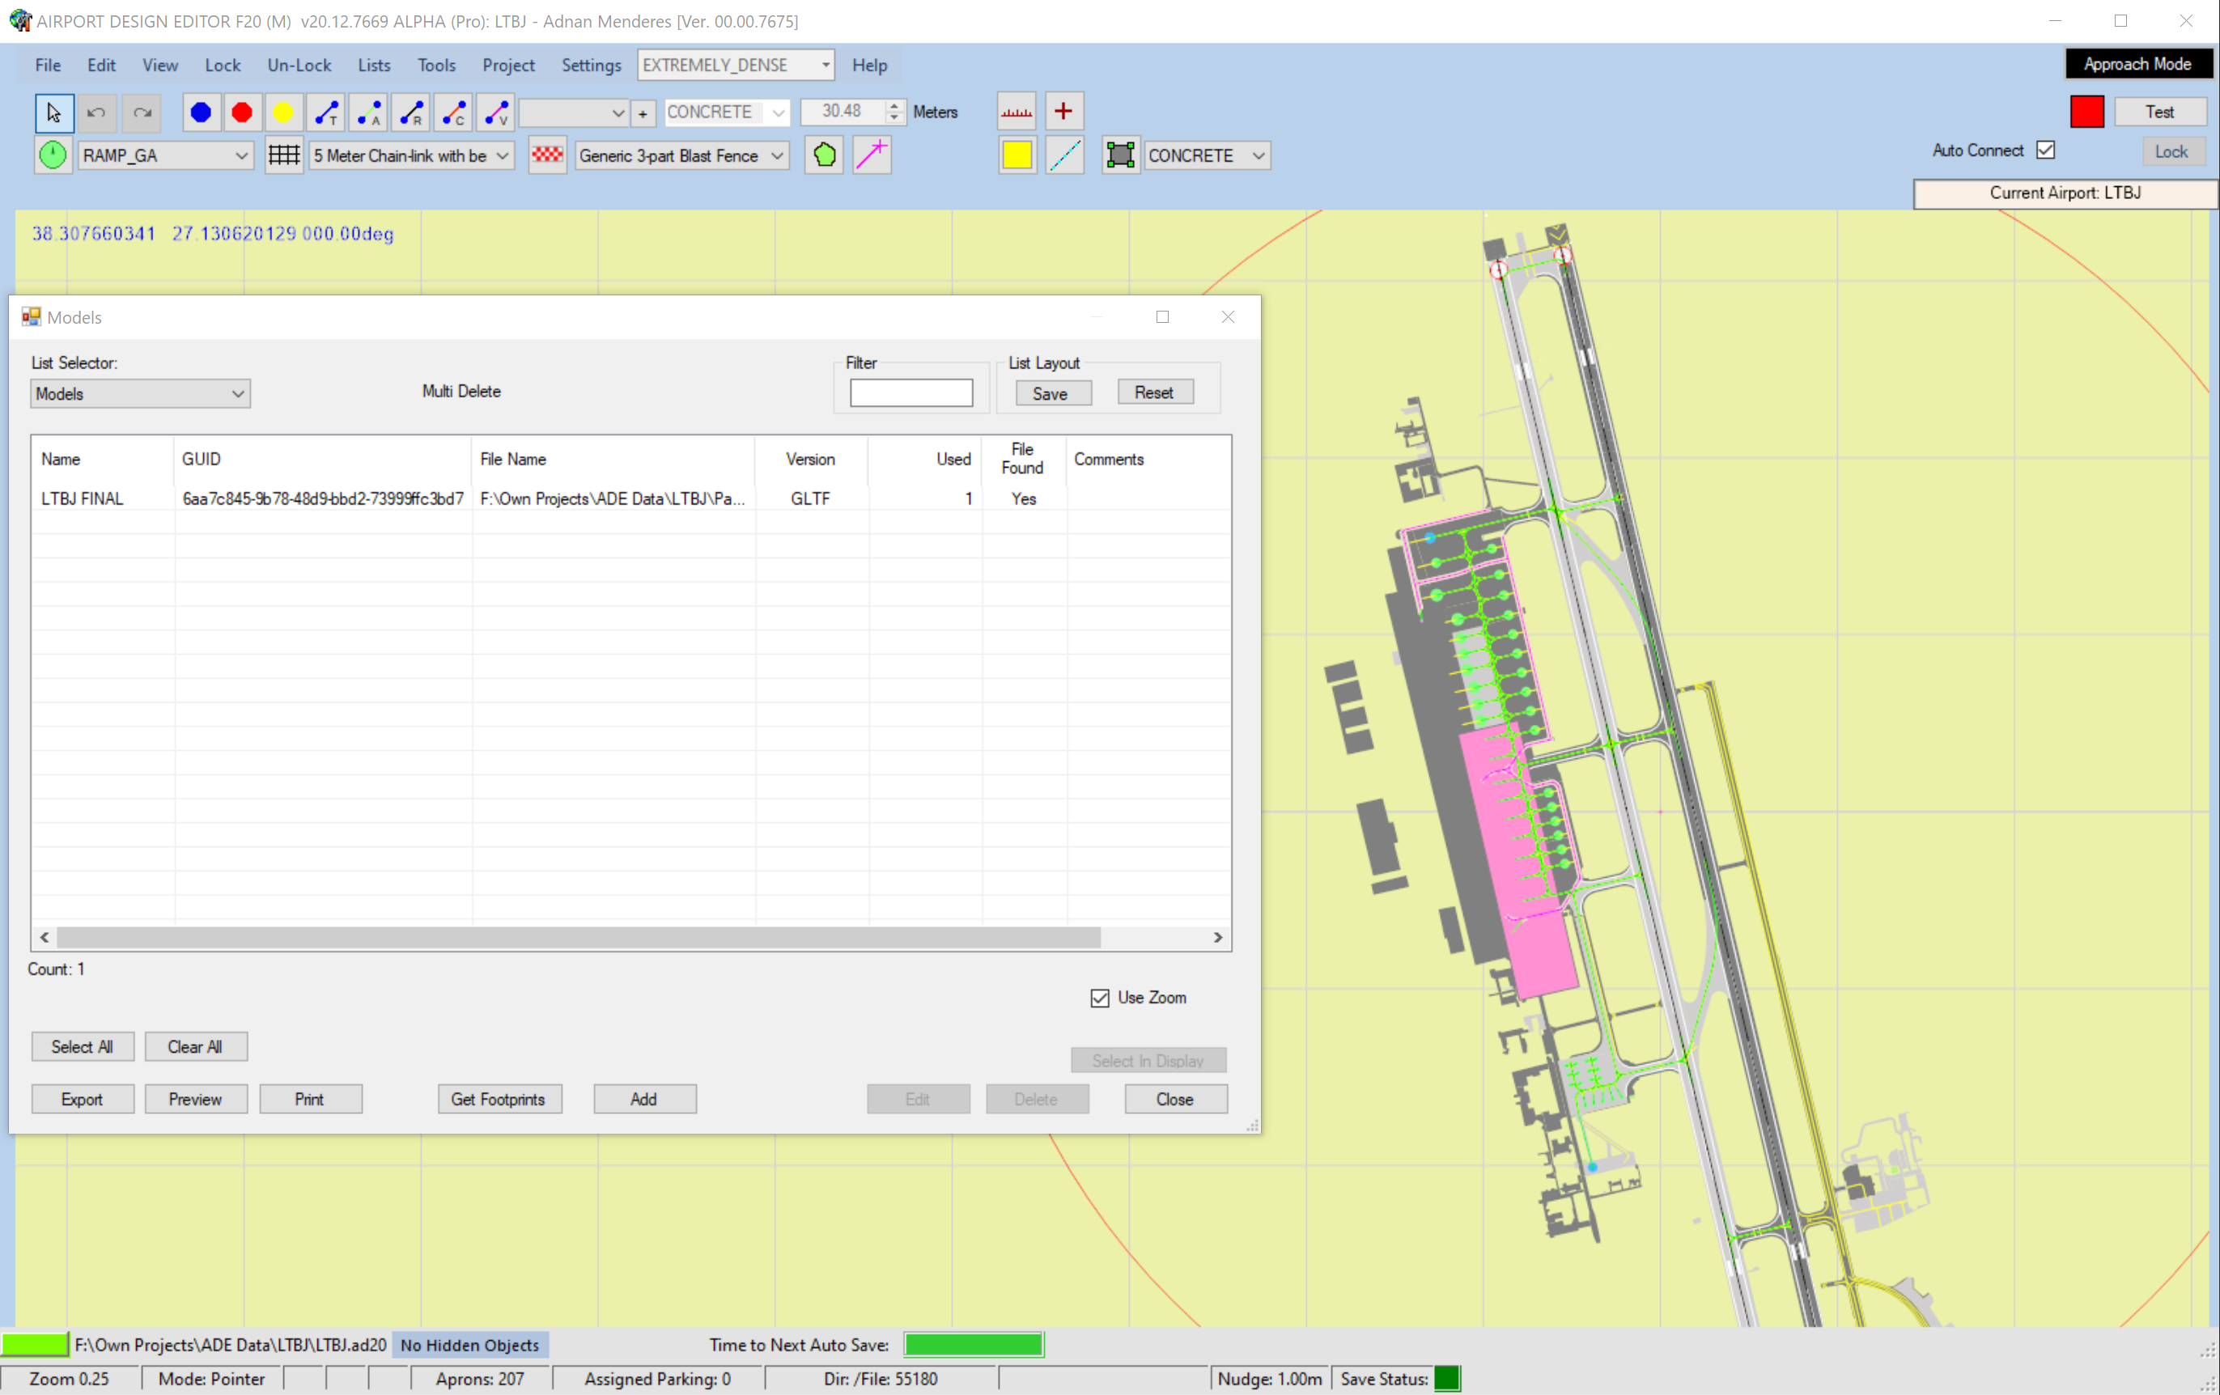
Task: Increase the 30.48 width with the up arrow
Action: pos(894,105)
